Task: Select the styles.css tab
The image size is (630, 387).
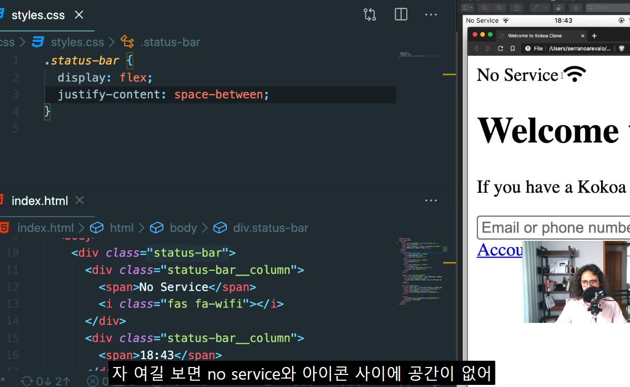Action: (38, 15)
